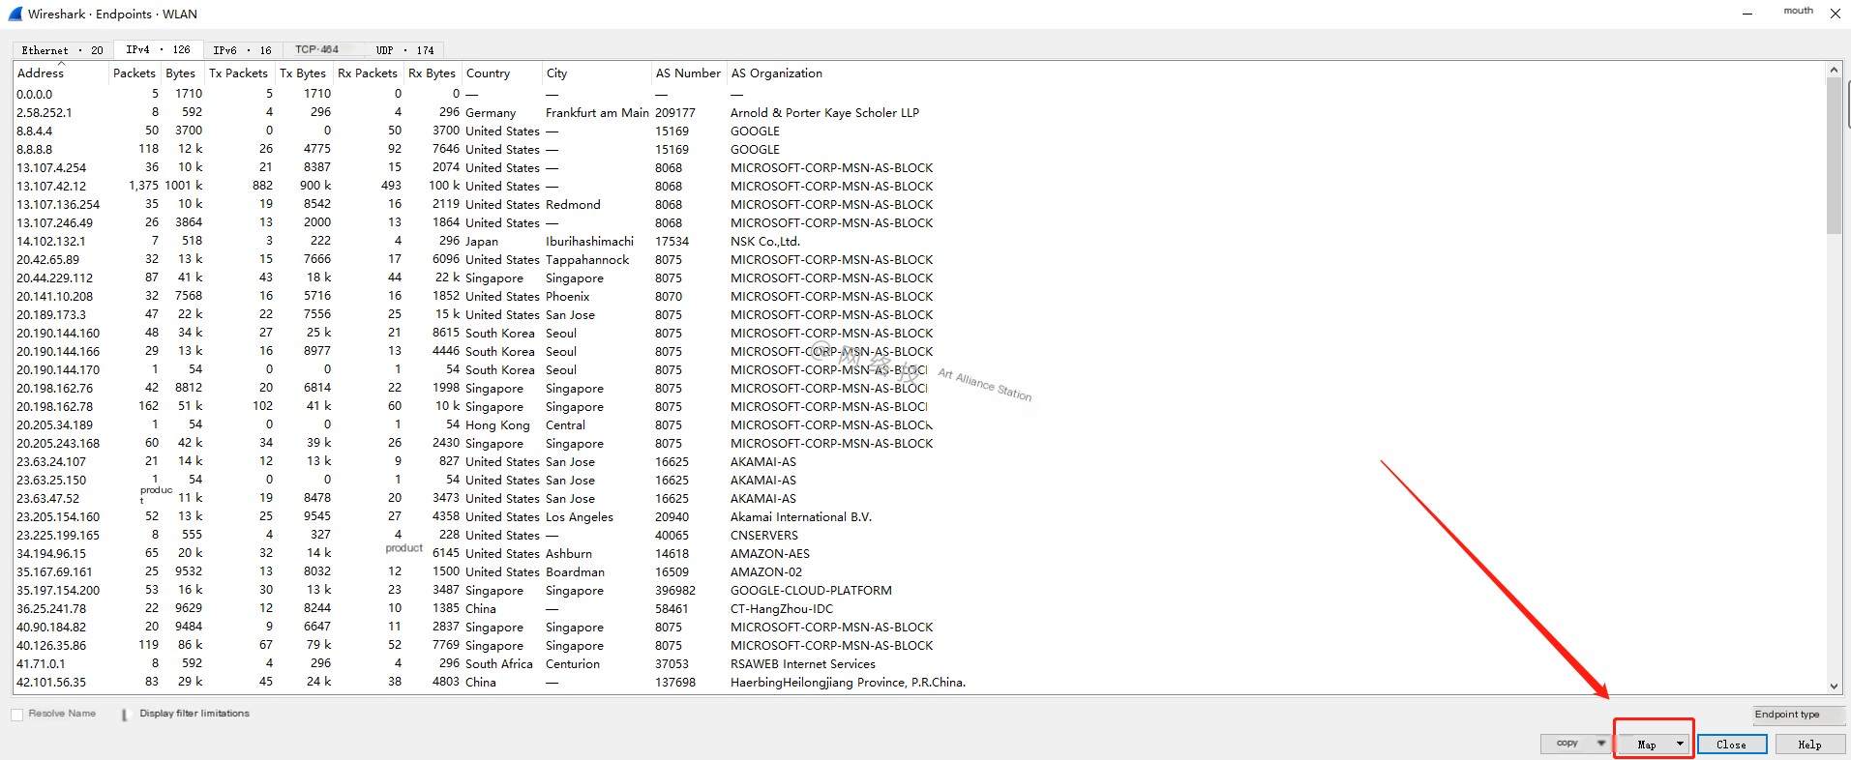This screenshot has height=760, width=1851.
Task: Close the Endpoints window with X
Action: point(1835,15)
